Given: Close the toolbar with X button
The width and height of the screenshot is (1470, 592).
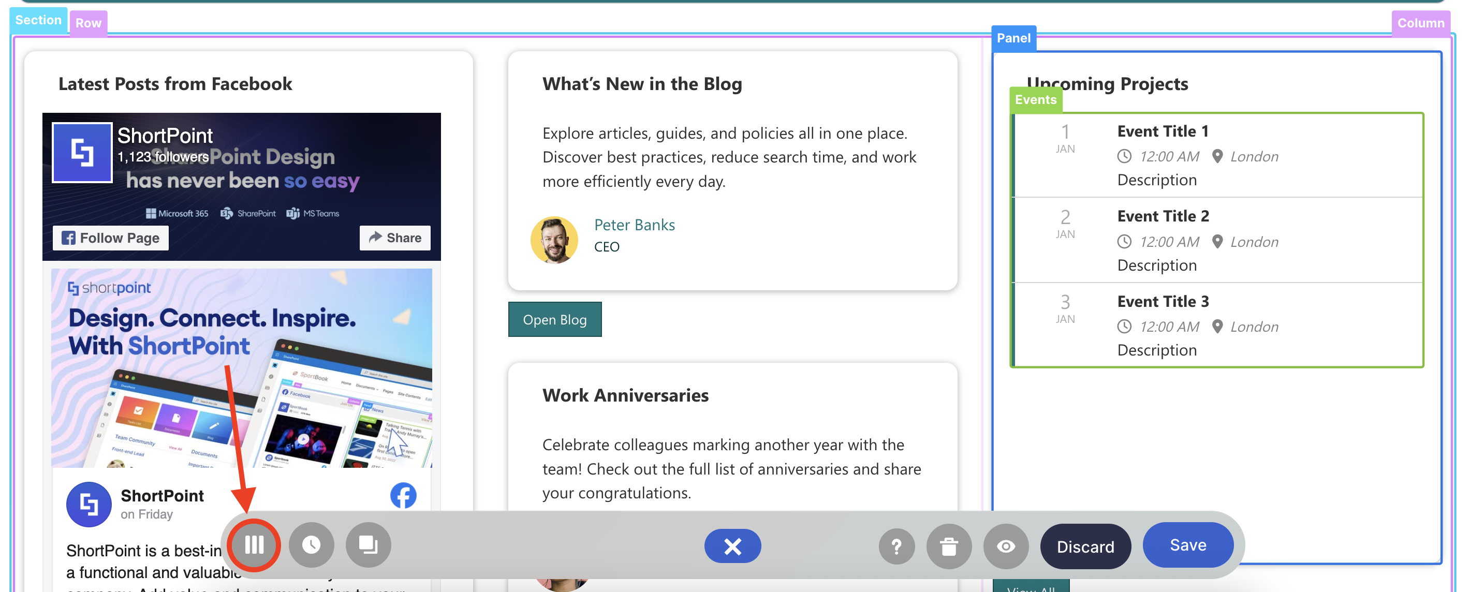Looking at the screenshot, I should tap(732, 546).
